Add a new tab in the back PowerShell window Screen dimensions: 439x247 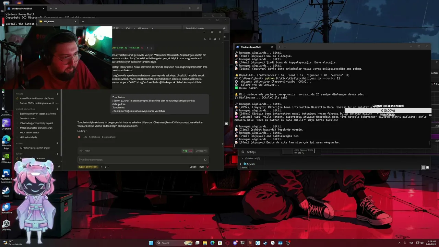click(x=51, y=8)
